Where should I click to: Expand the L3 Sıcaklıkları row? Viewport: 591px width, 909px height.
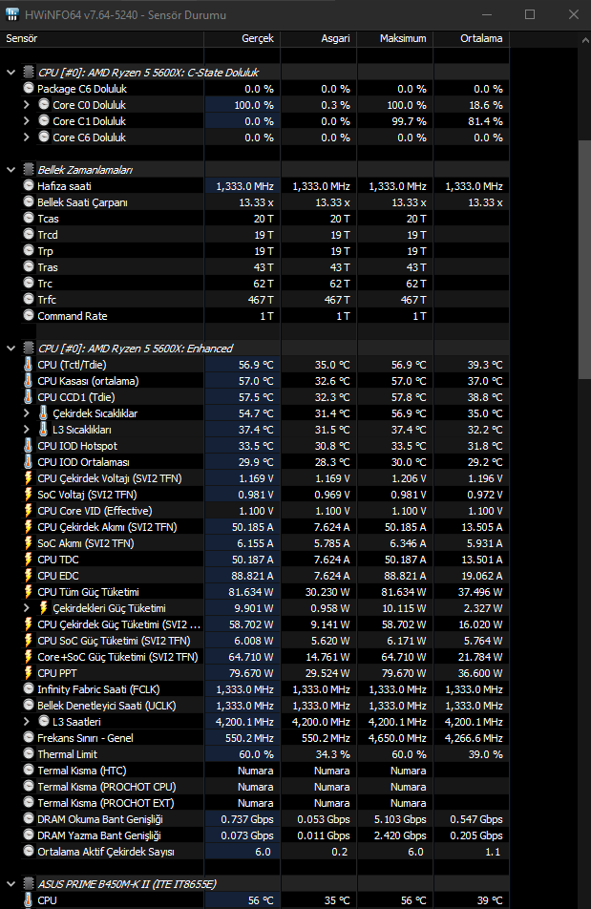pyautogui.click(x=26, y=429)
